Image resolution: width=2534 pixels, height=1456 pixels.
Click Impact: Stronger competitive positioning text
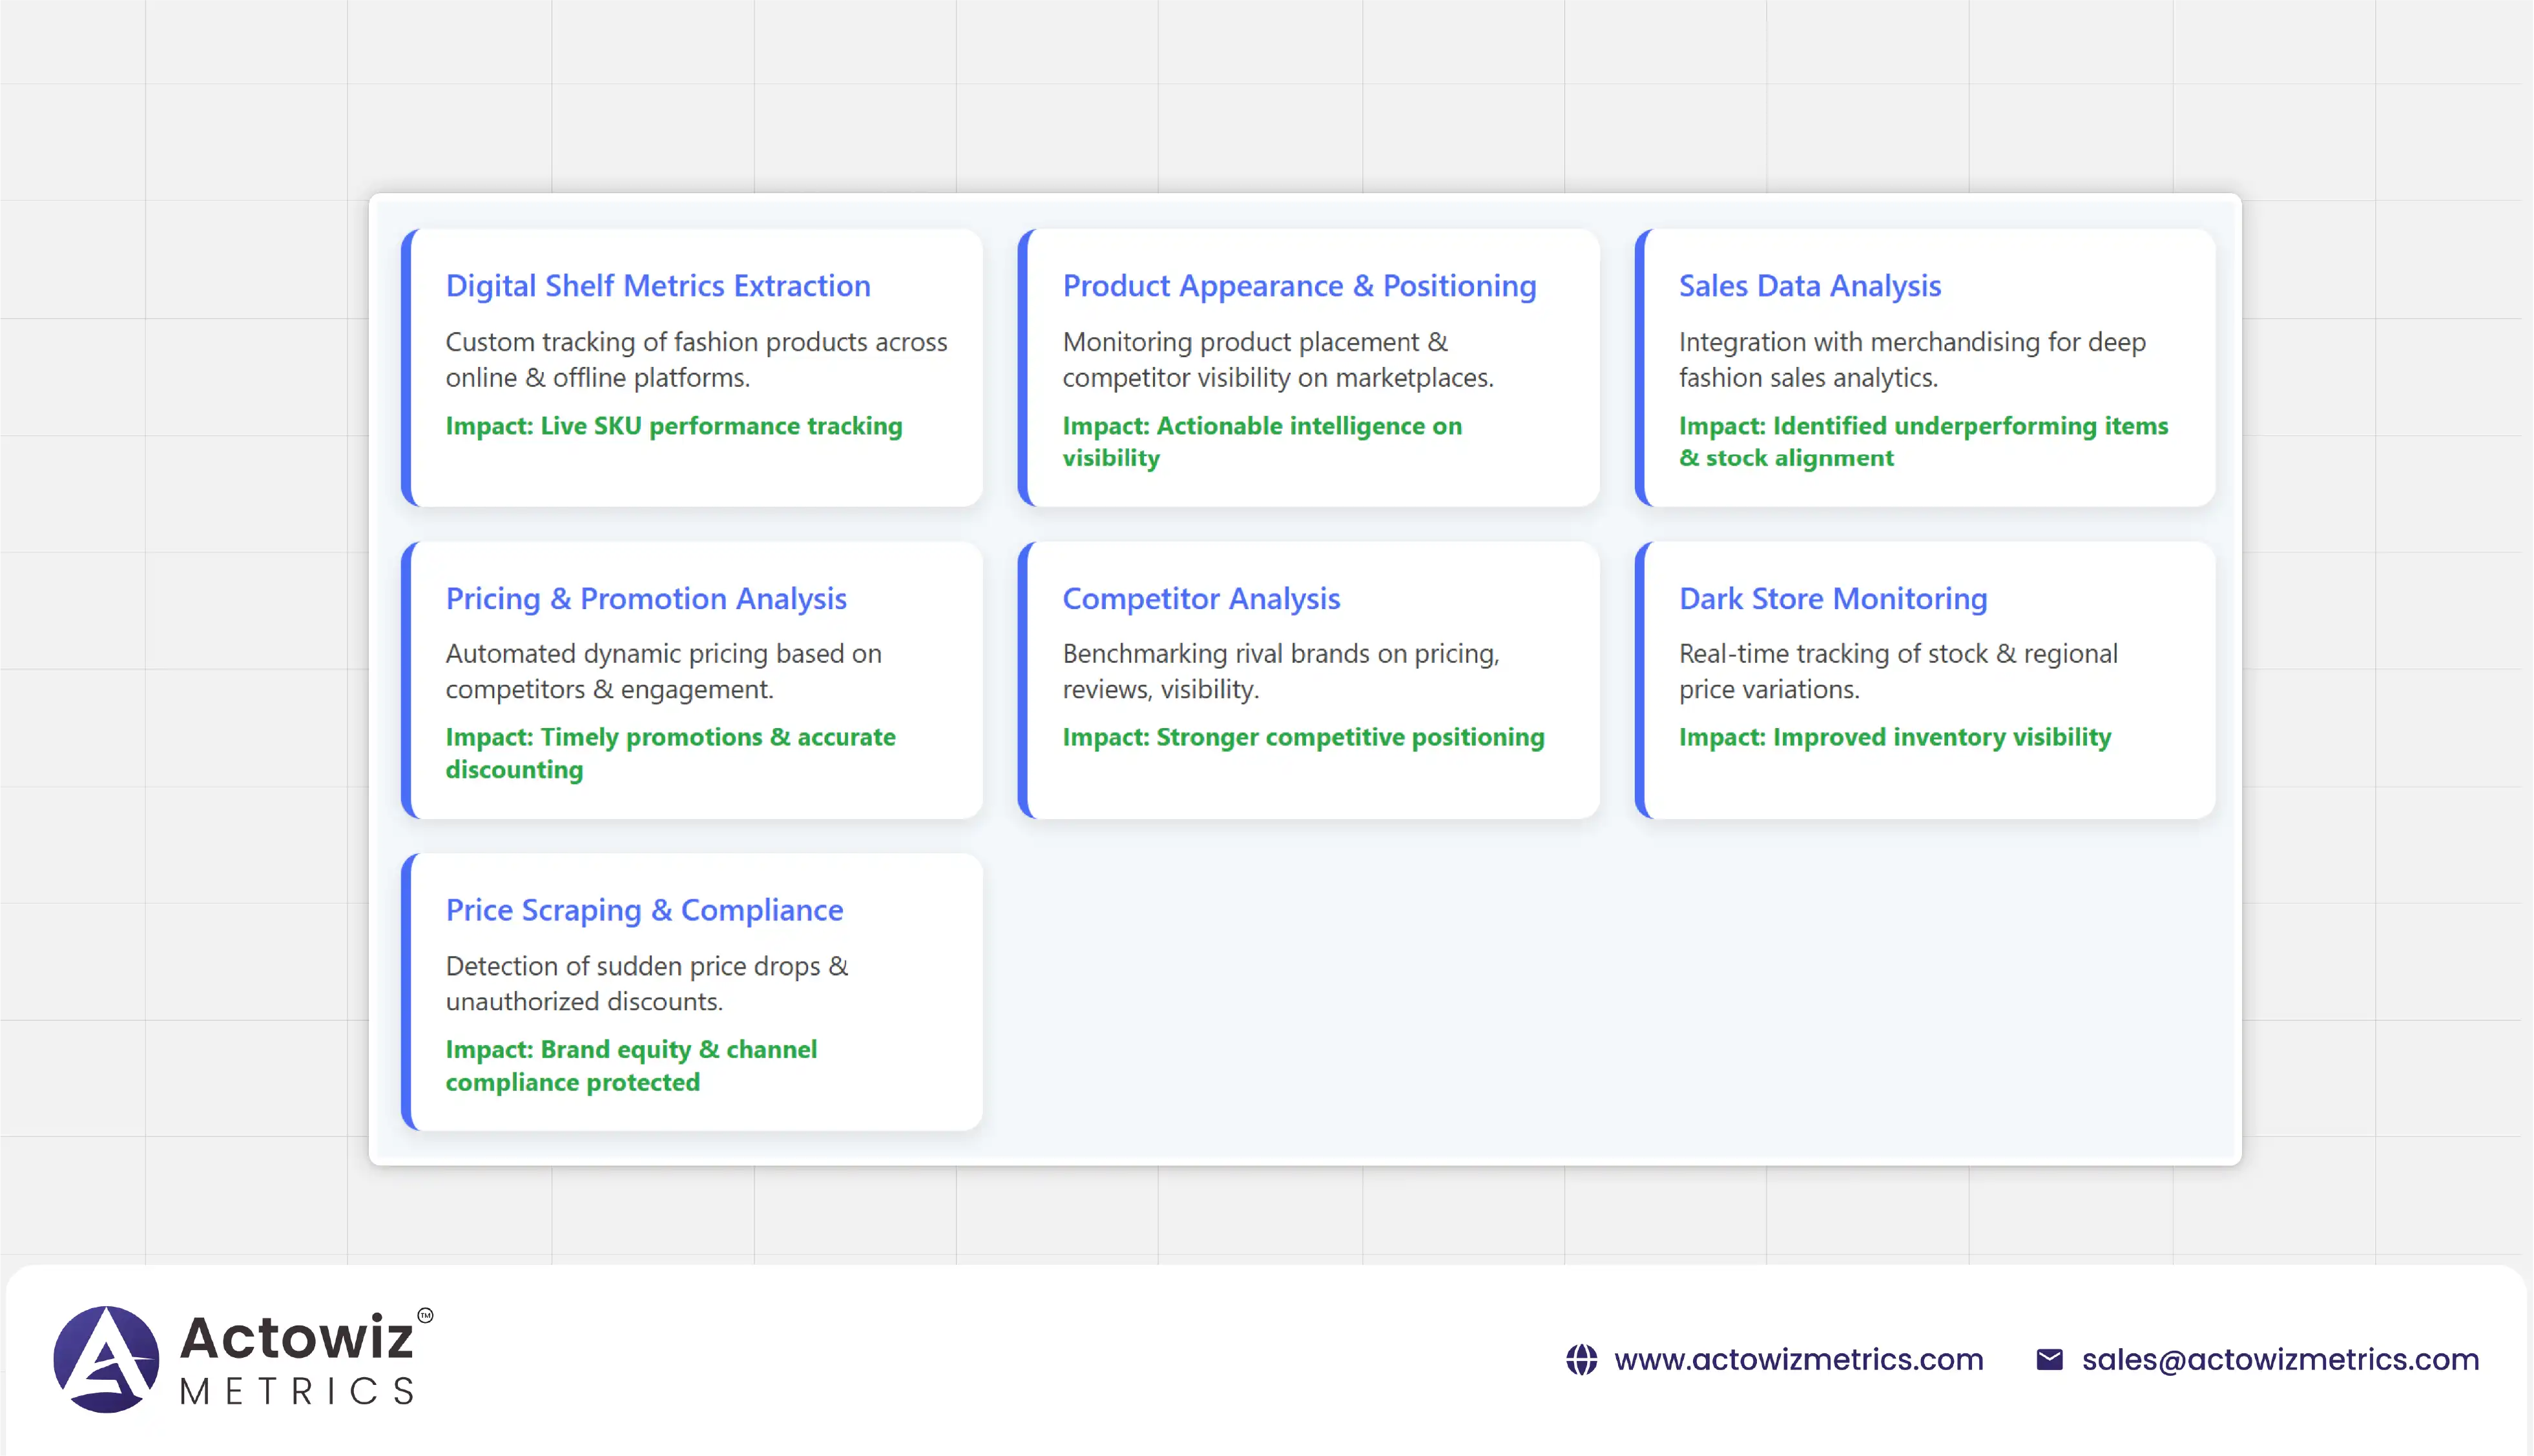(x=1302, y=737)
